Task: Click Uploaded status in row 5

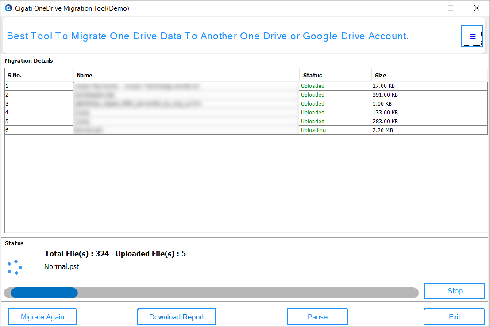Action: click(336, 122)
